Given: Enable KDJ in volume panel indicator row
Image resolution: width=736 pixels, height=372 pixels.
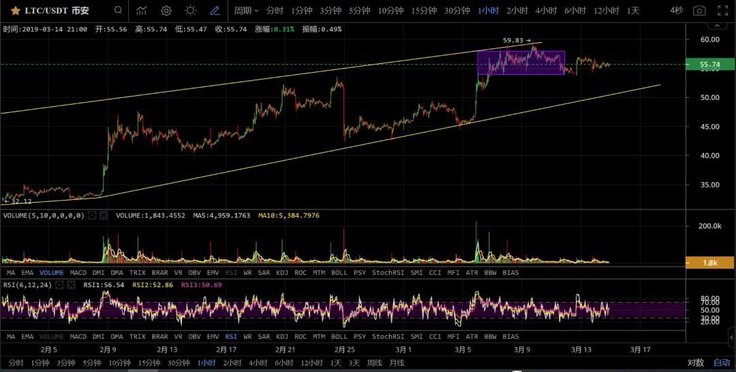Looking at the screenshot, I should [x=282, y=272].
